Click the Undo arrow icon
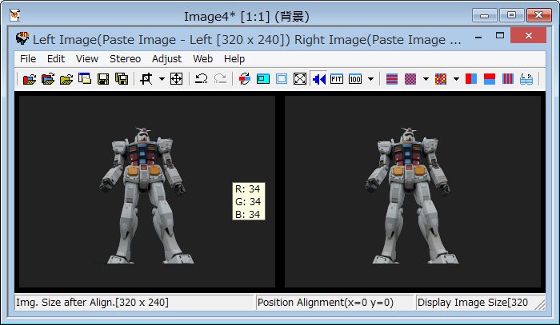The image size is (560, 325). coord(202,79)
